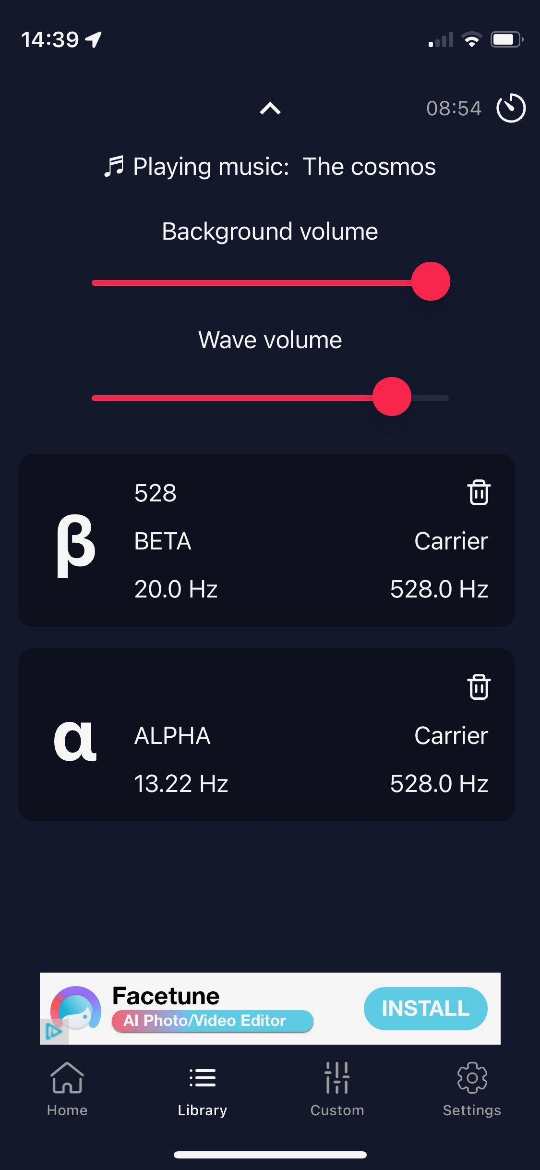Click the Background volume slider handle

(431, 281)
